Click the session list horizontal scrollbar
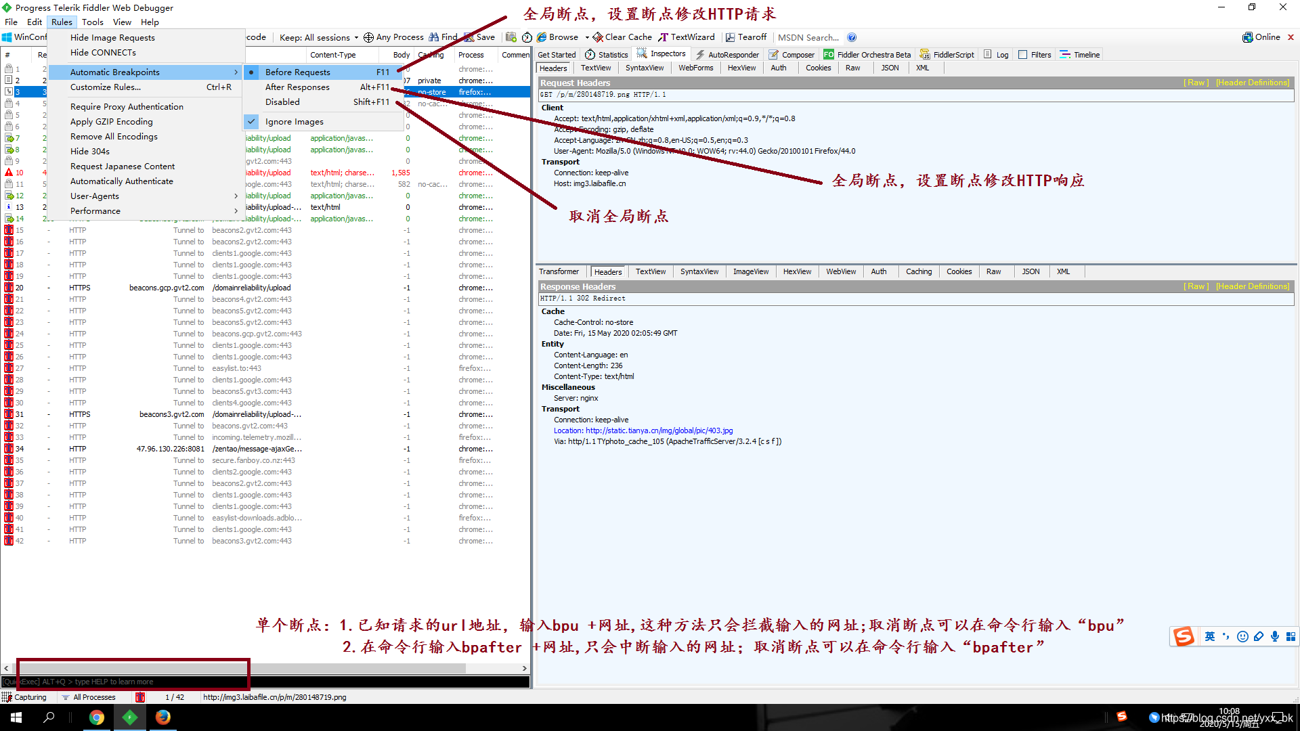This screenshot has height=731, width=1300. [240, 668]
